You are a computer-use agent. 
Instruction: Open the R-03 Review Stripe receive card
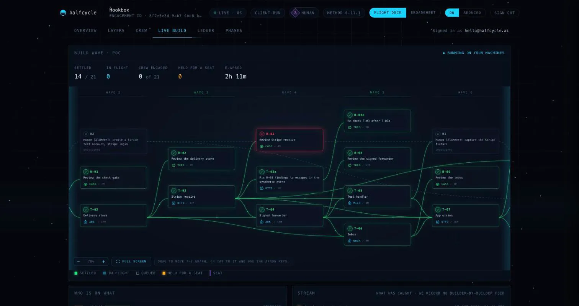(x=289, y=140)
